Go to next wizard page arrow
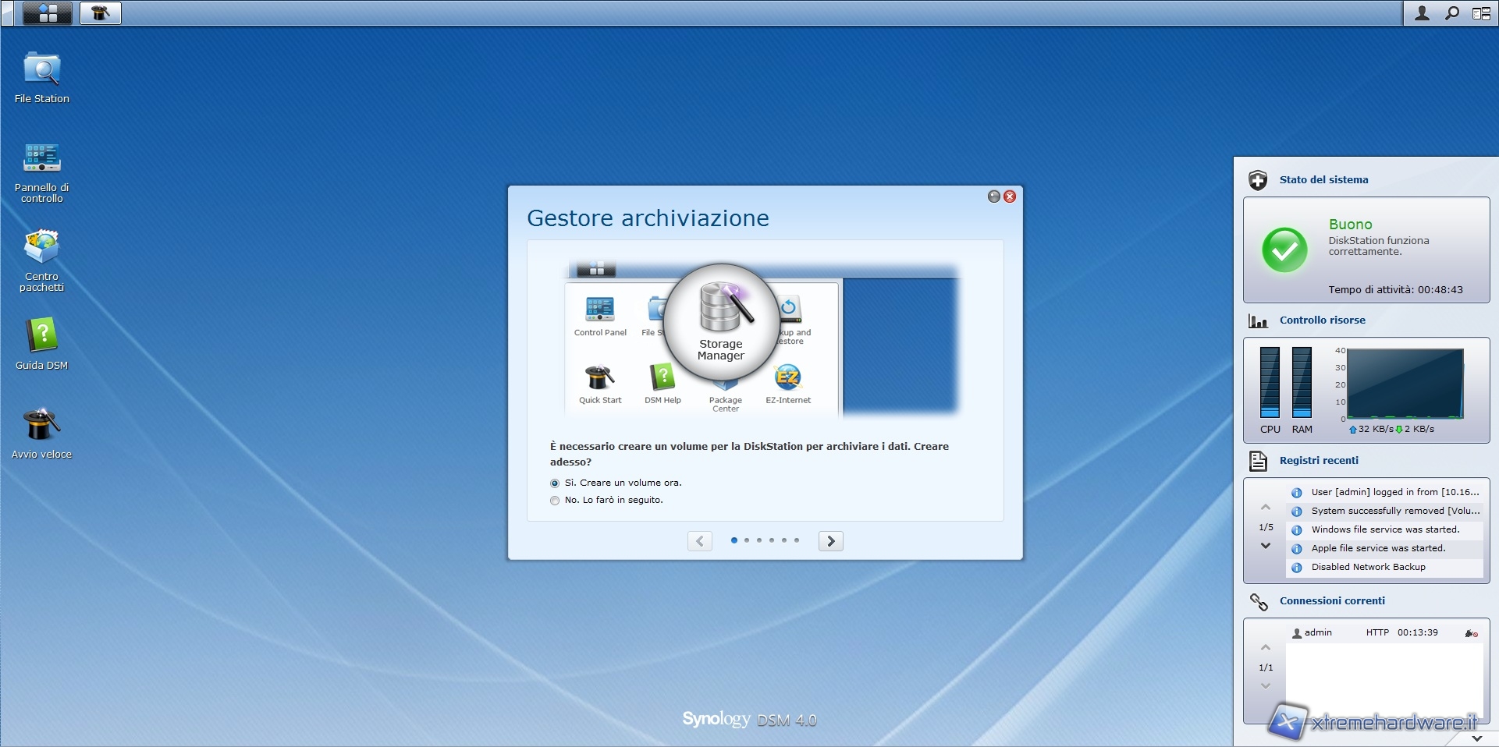1499x747 pixels. 830,541
